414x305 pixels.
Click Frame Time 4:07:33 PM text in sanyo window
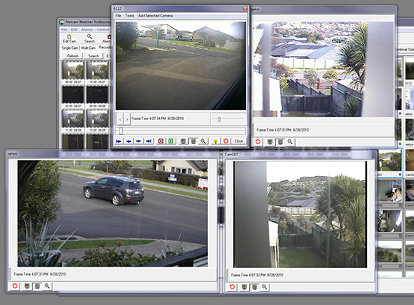(x=40, y=274)
